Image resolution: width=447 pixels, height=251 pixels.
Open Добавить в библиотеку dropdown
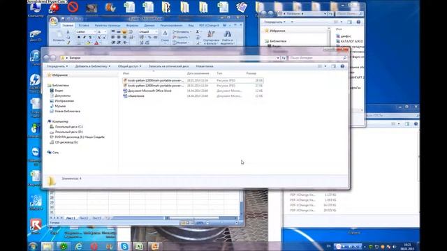point(93,66)
